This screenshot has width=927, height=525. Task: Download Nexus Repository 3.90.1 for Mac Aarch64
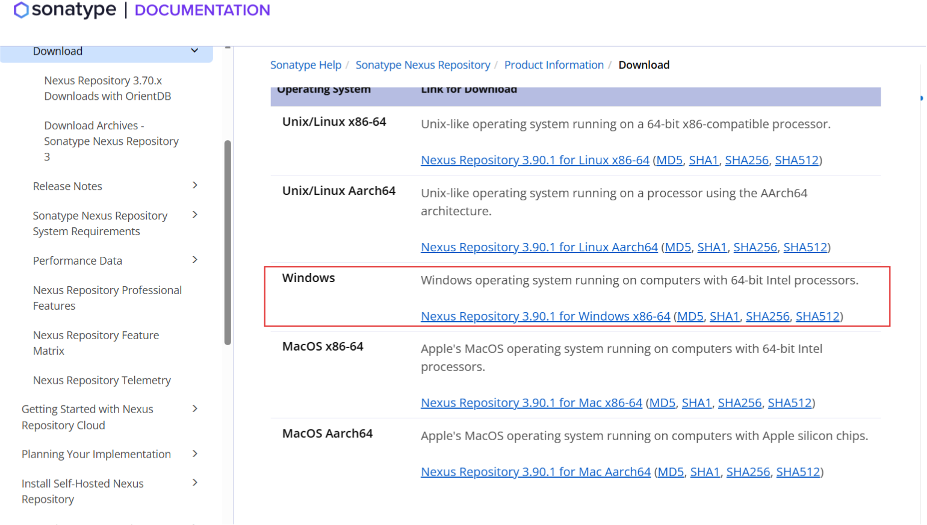pyautogui.click(x=536, y=473)
